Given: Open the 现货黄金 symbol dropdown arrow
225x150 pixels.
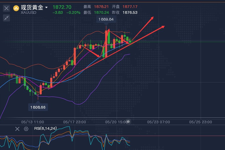Looking at the screenshot, I should [46, 7].
